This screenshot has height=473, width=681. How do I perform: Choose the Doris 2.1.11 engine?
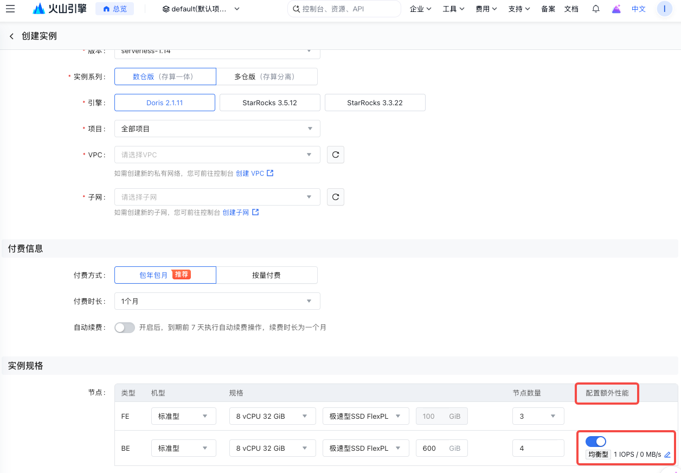point(165,103)
